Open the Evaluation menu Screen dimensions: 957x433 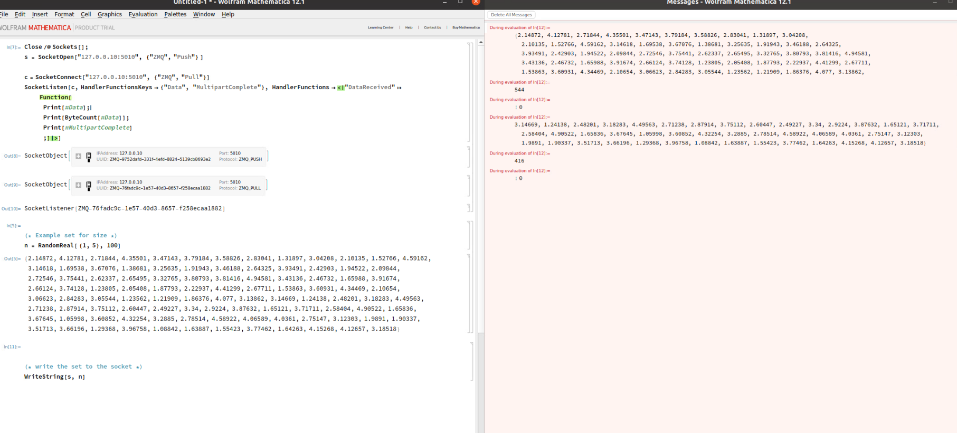143,14
